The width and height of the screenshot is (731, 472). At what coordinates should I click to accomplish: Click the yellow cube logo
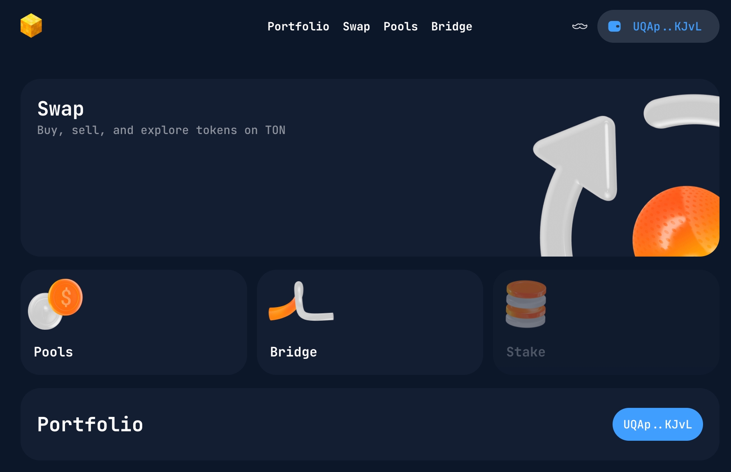click(31, 25)
